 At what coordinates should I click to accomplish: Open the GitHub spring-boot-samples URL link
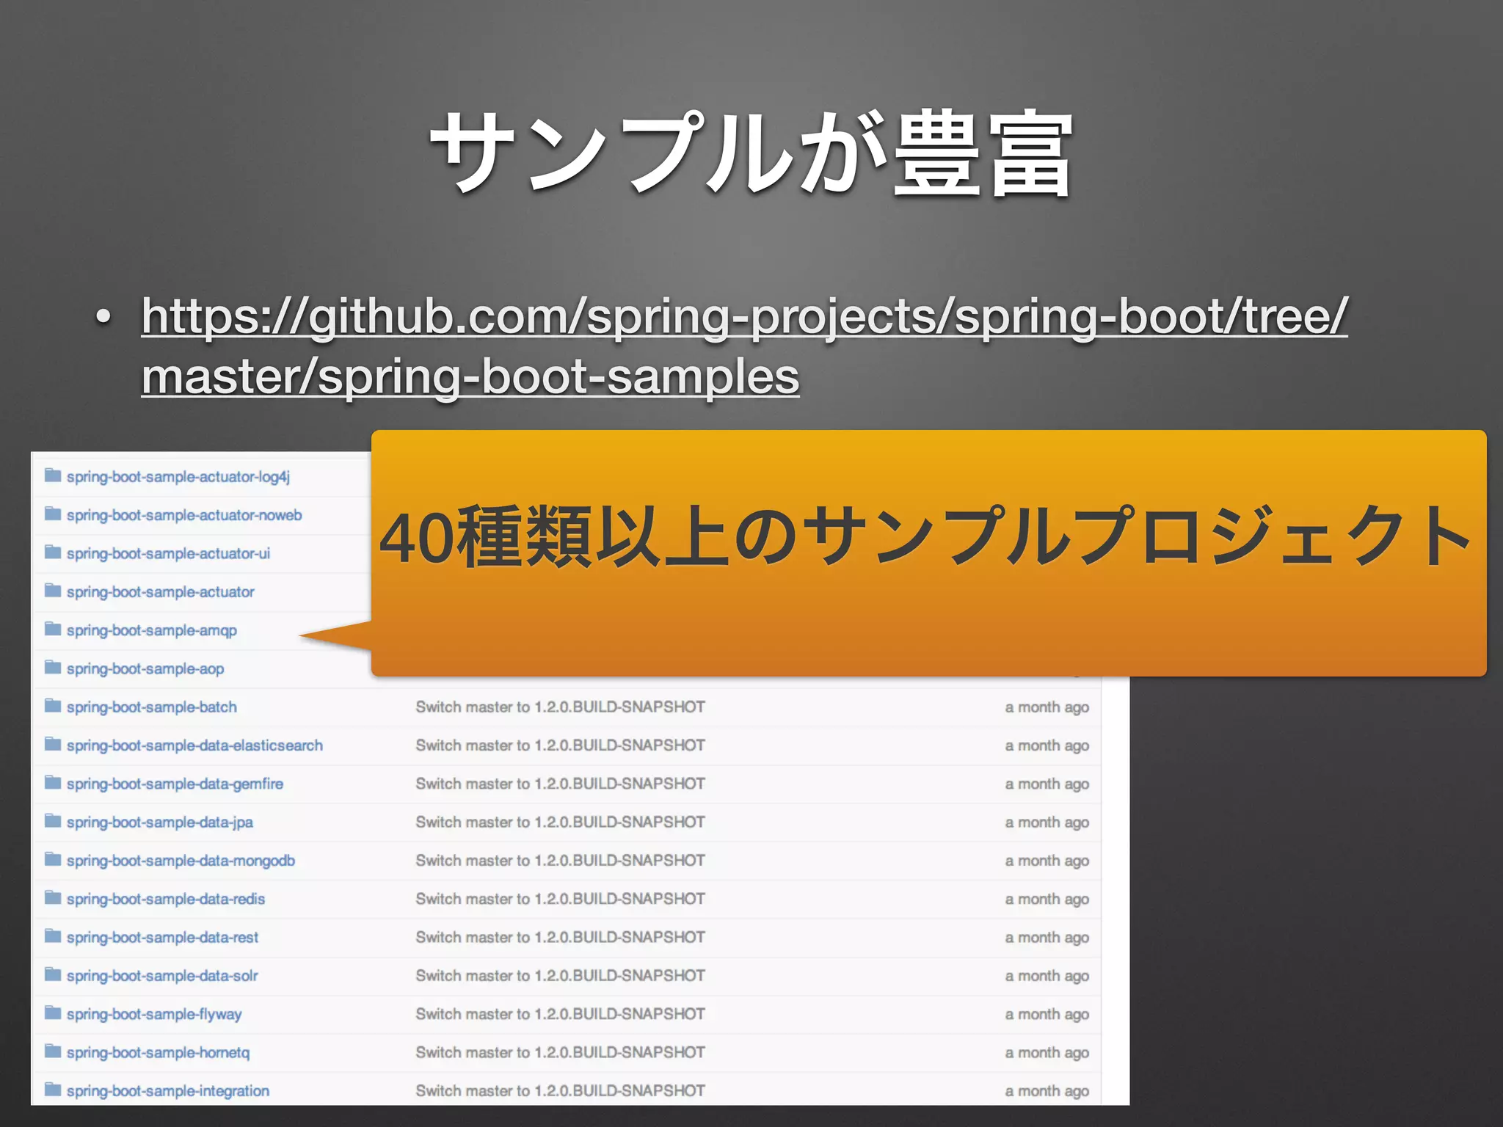[744, 345]
